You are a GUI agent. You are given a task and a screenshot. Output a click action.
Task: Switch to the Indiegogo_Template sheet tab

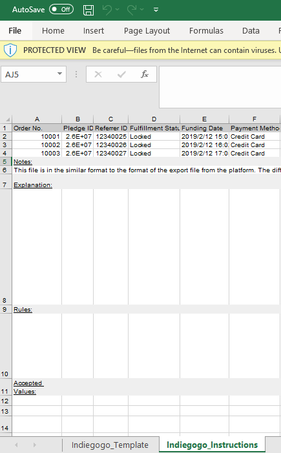point(110,445)
